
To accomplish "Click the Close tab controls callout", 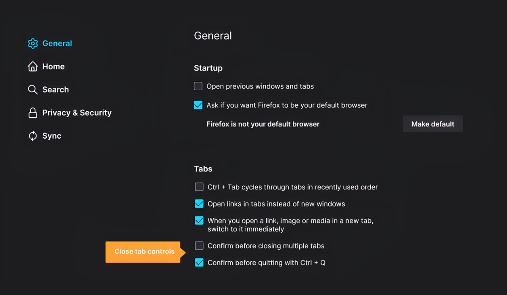I will point(144,252).
